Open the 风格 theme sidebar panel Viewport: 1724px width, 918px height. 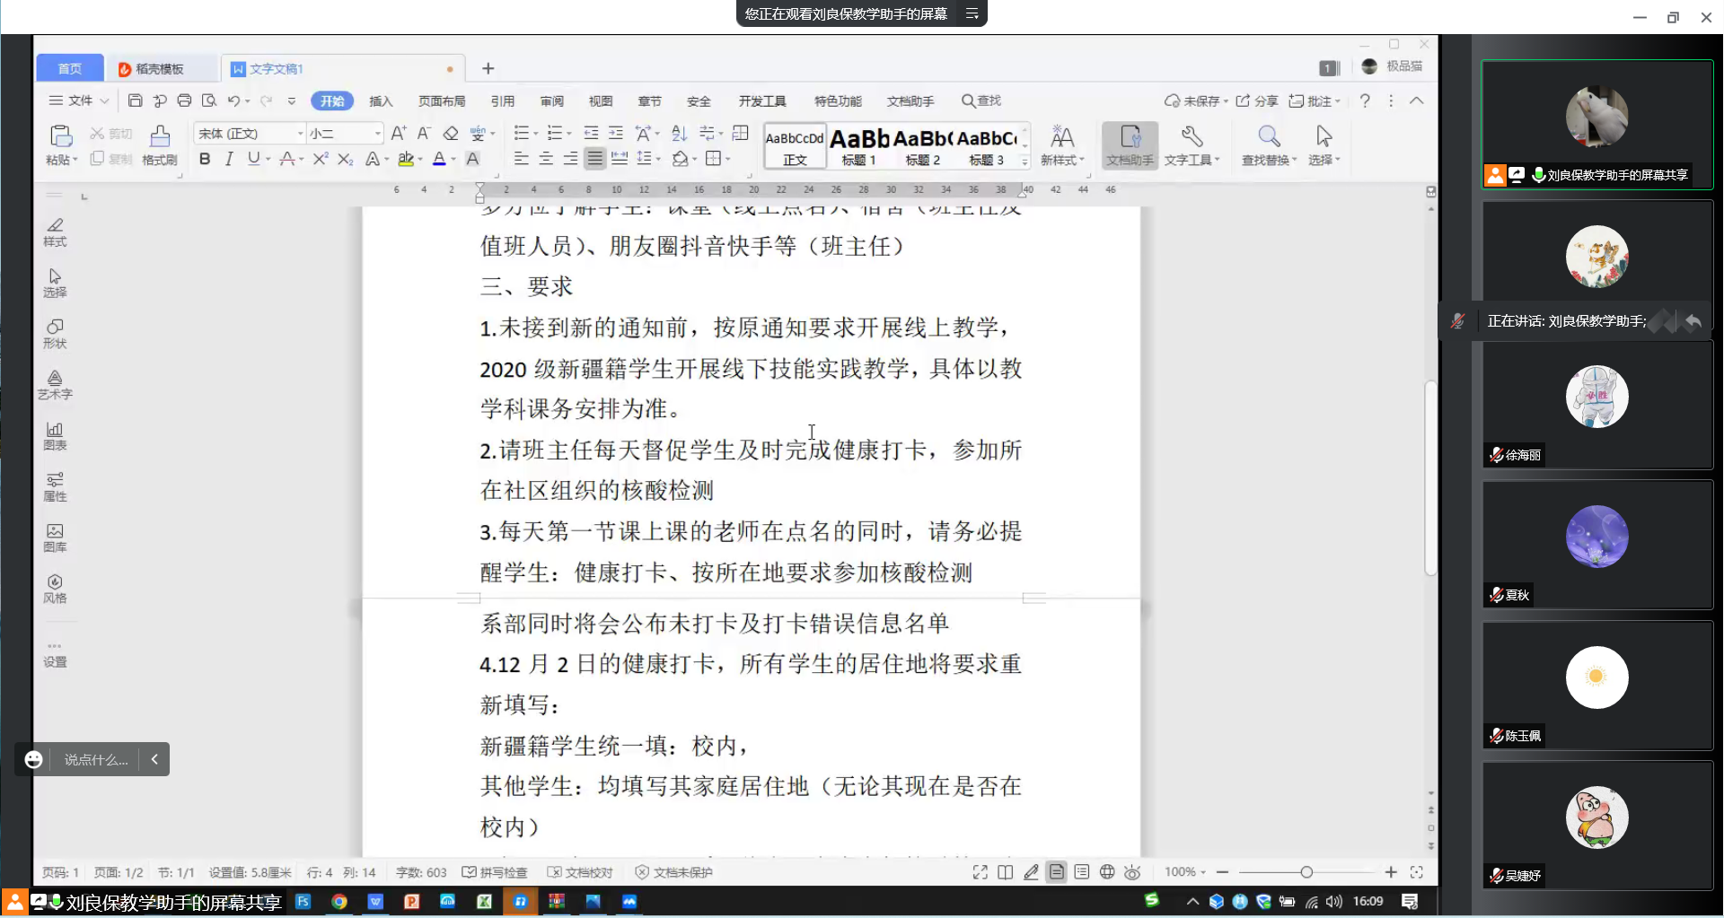[55, 589]
